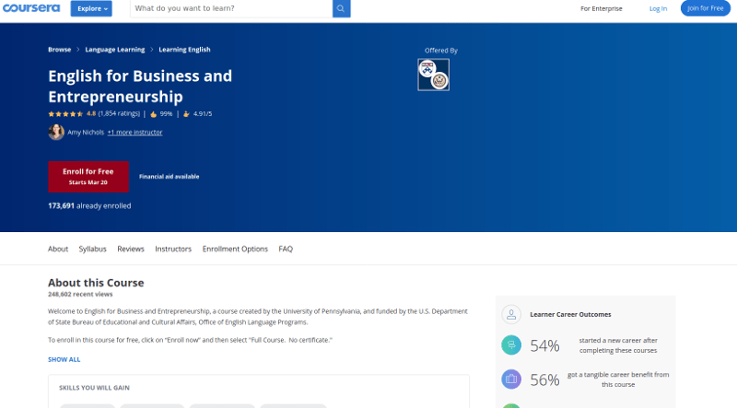Click the magnifier search icon button
Viewport: 737px width, 408px height.
(x=341, y=8)
